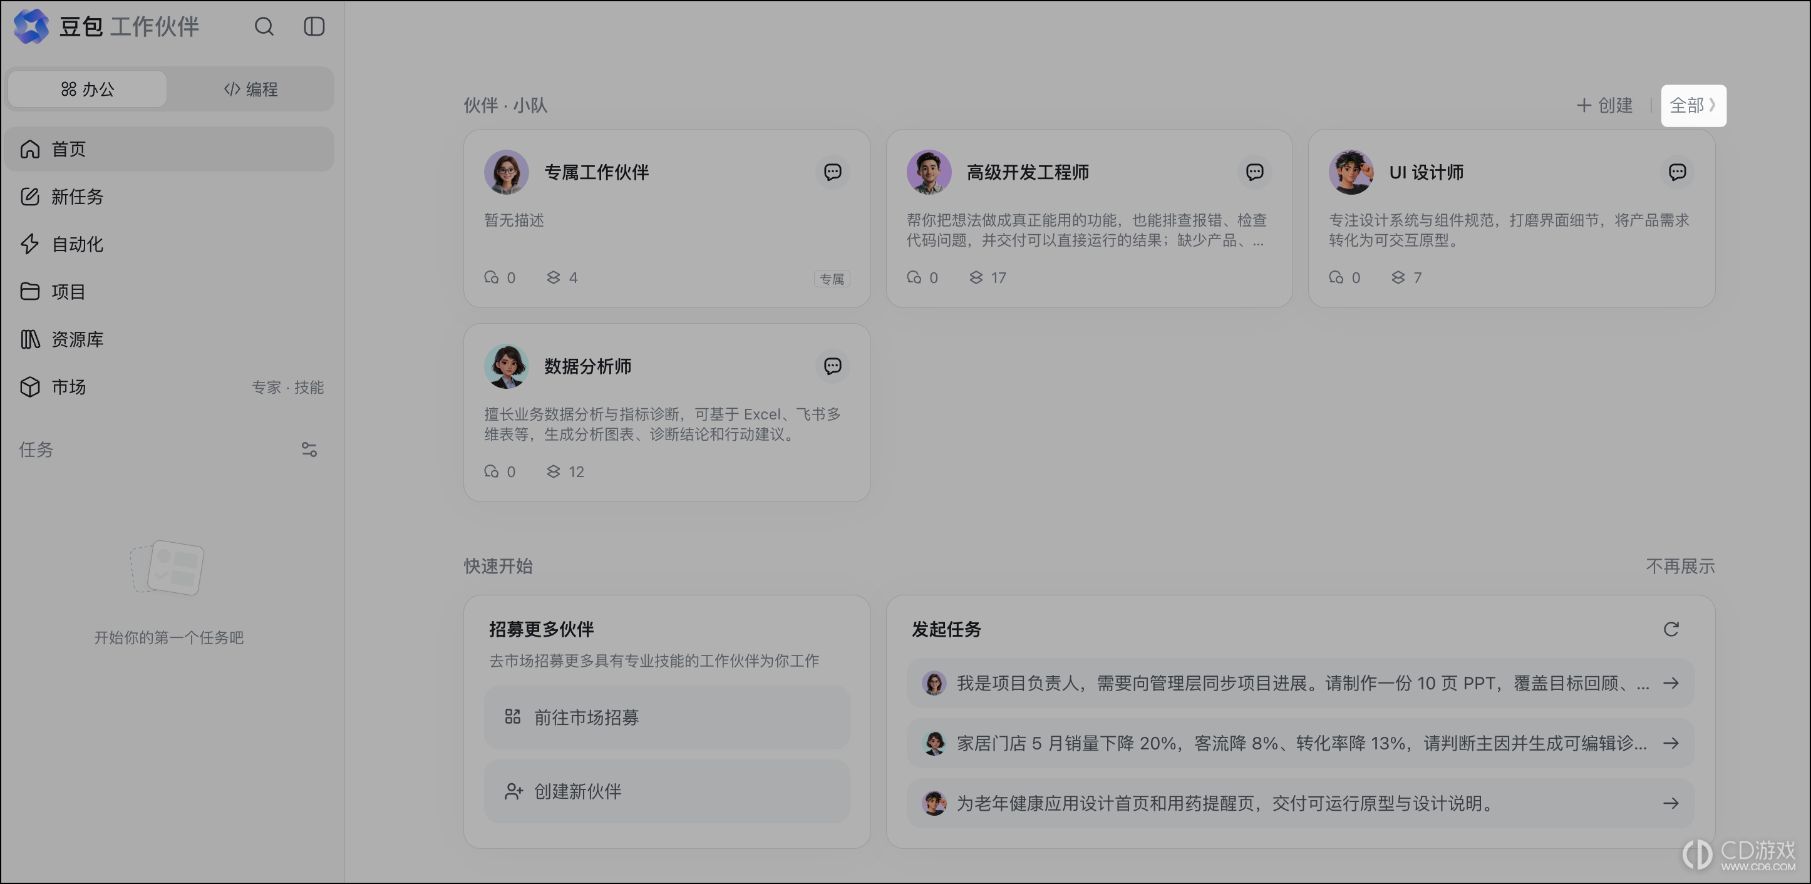Click the search magnifier icon in sidebar header

pyautogui.click(x=264, y=27)
